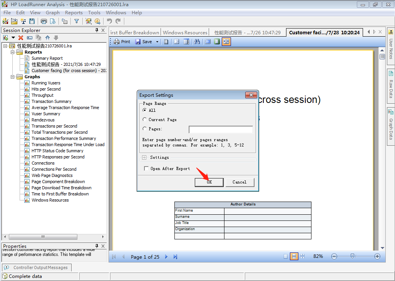Click the Save icon in the report toolbar
The height and width of the screenshot is (281, 395).
(x=138, y=41)
